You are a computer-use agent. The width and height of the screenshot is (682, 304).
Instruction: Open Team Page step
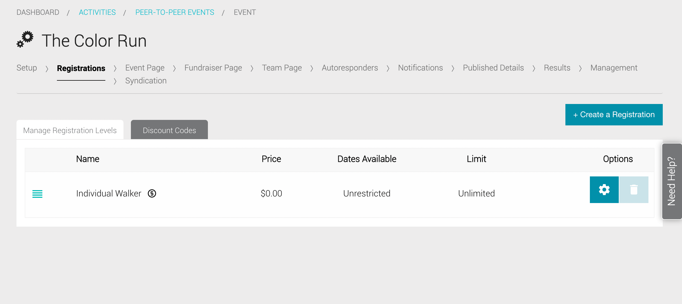[x=282, y=68]
